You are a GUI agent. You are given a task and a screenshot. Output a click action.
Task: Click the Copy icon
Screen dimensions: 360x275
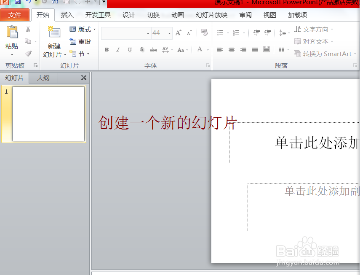click(x=28, y=41)
